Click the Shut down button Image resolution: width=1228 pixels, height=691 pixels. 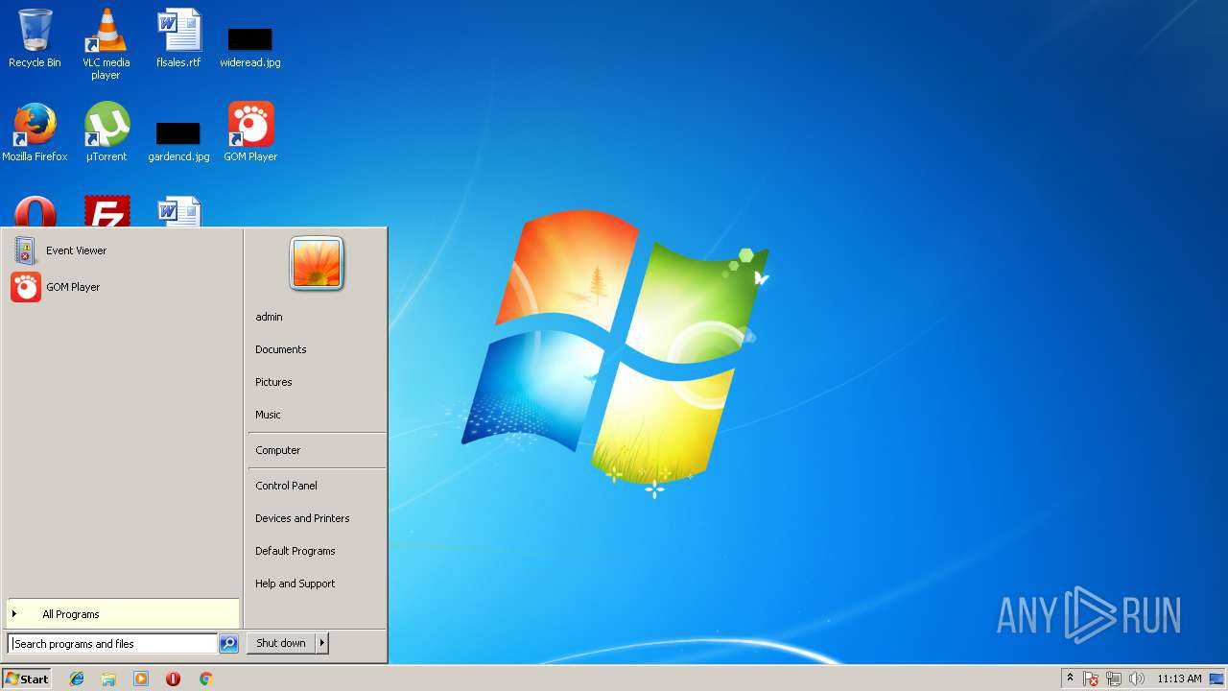(x=281, y=643)
